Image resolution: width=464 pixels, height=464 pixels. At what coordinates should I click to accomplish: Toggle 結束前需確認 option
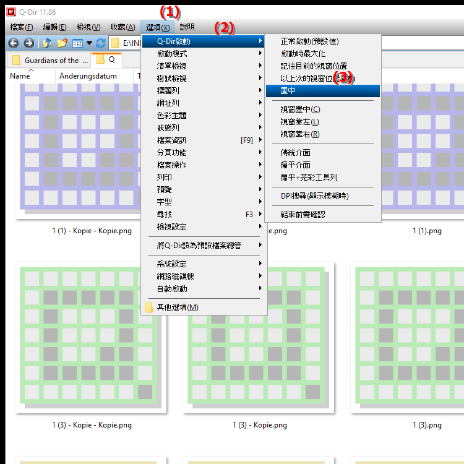click(x=303, y=214)
